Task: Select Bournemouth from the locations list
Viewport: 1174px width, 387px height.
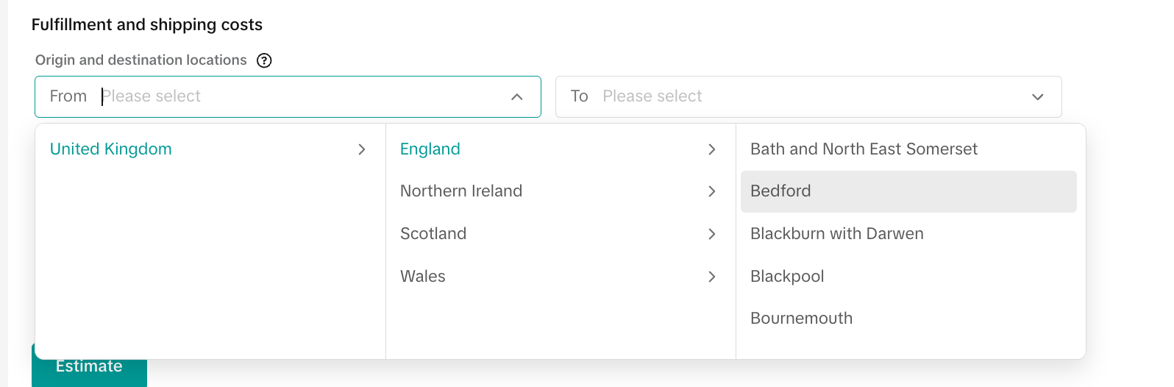Action: (x=801, y=319)
